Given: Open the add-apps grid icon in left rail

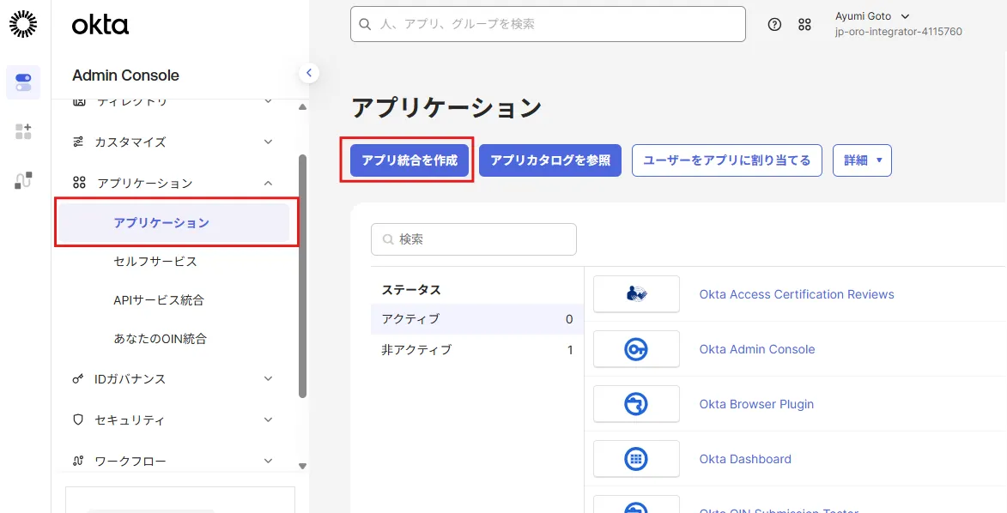Looking at the screenshot, I should click(23, 131).
